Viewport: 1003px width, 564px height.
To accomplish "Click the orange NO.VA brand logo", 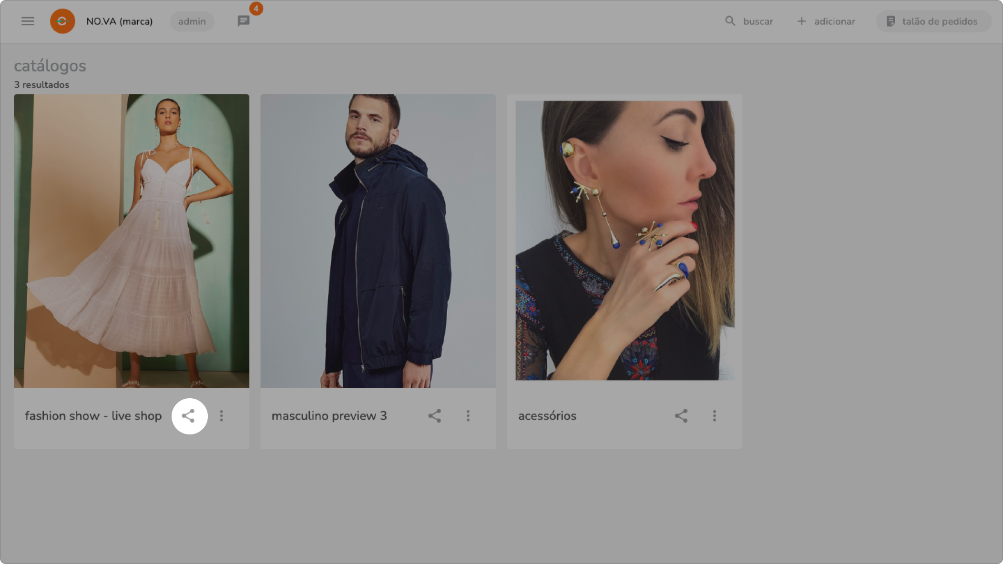I will [x=62, y=21].
